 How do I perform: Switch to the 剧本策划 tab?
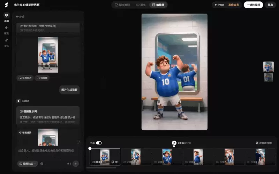[122, 5]
